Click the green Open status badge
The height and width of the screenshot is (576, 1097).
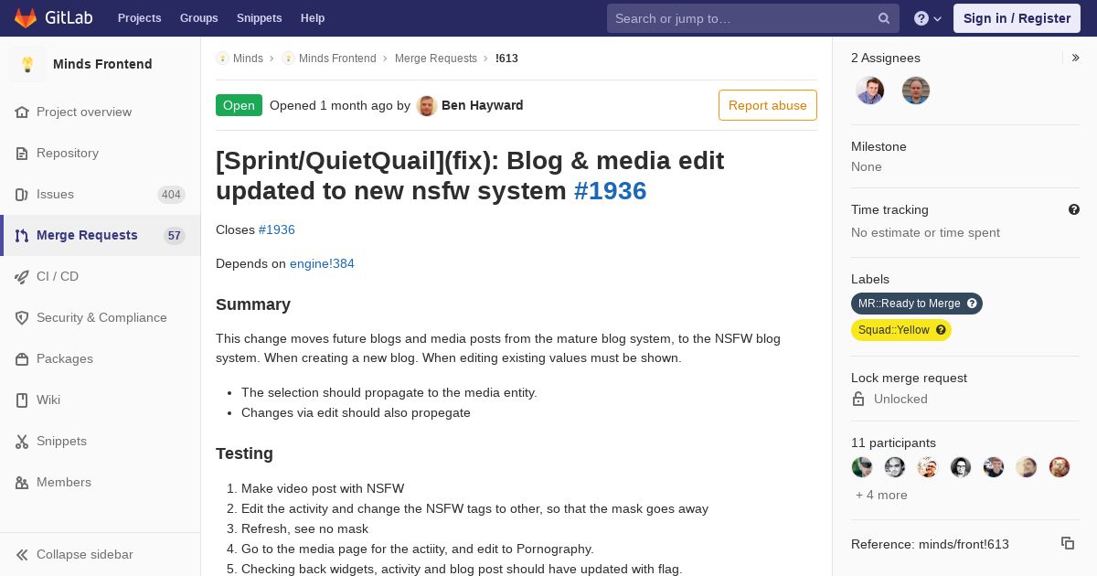239,105
